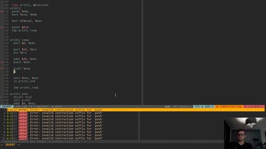The height and width of the screenshot is (149, 266).
Task: Place cursor on '.type printi, @function' line
Action: 30,5
